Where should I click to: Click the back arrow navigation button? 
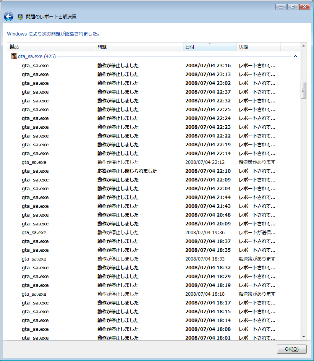point(8,17)
